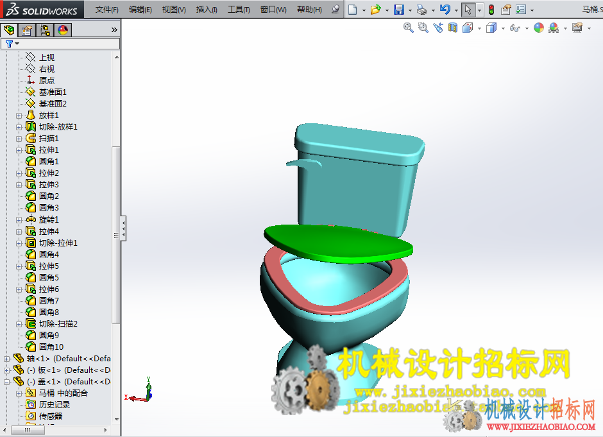The height and width of the screenshot is (437, 603).
Task: Open the FeatureManager design tree tab
Action: [x=9, y=30]
